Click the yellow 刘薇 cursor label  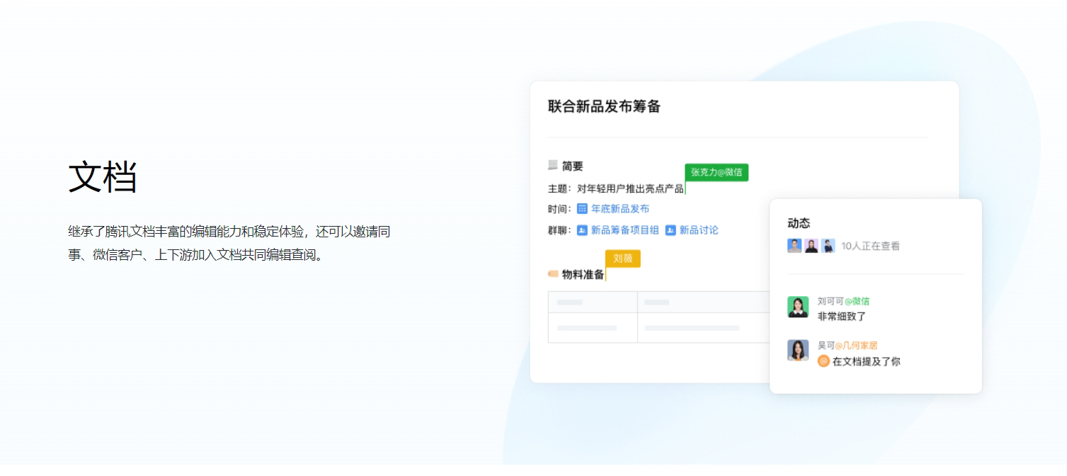tap(623, 259)
